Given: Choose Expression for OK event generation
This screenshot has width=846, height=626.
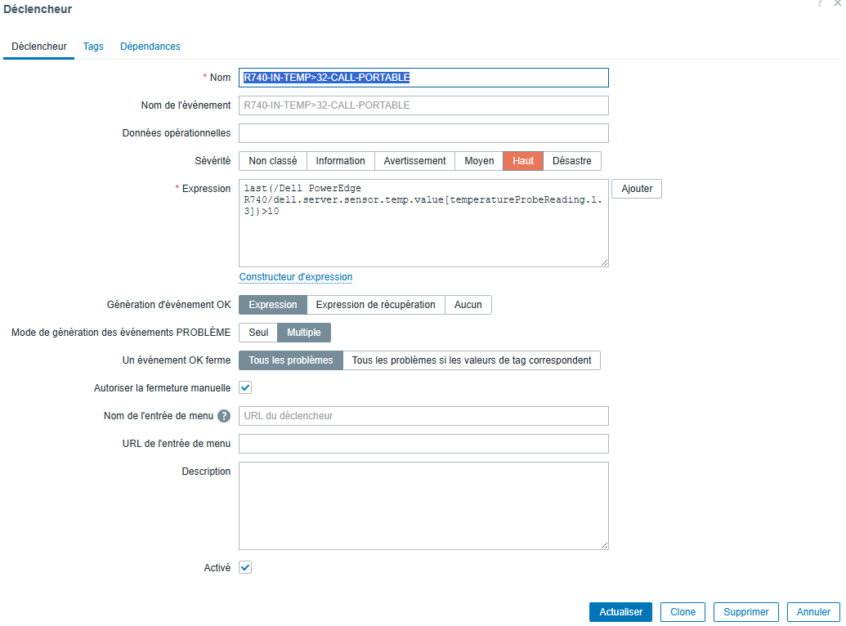Looking at the screenshot, I should point(272,304).
